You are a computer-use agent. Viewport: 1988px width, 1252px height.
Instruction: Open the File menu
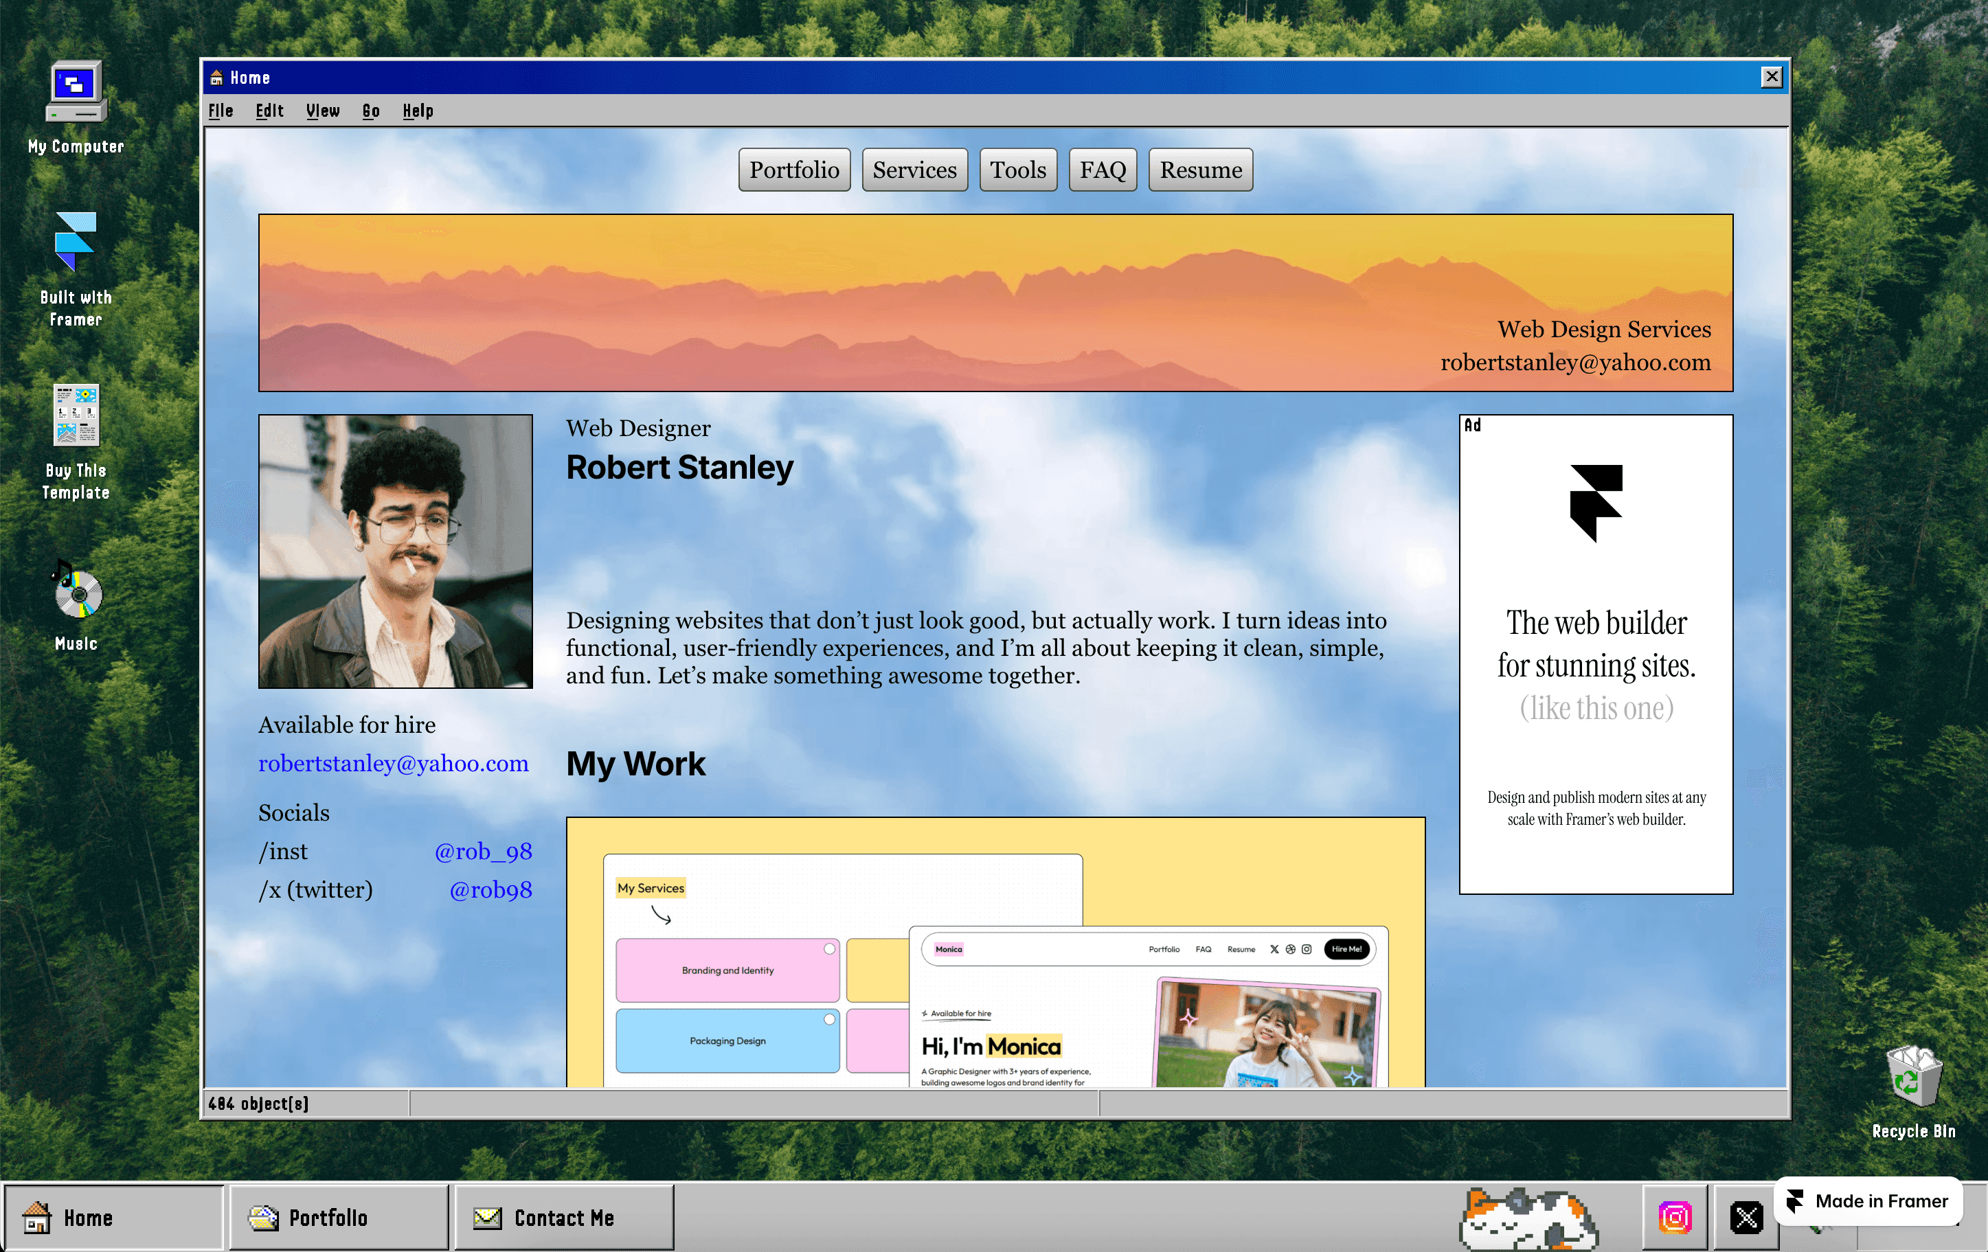pos(221,111)
